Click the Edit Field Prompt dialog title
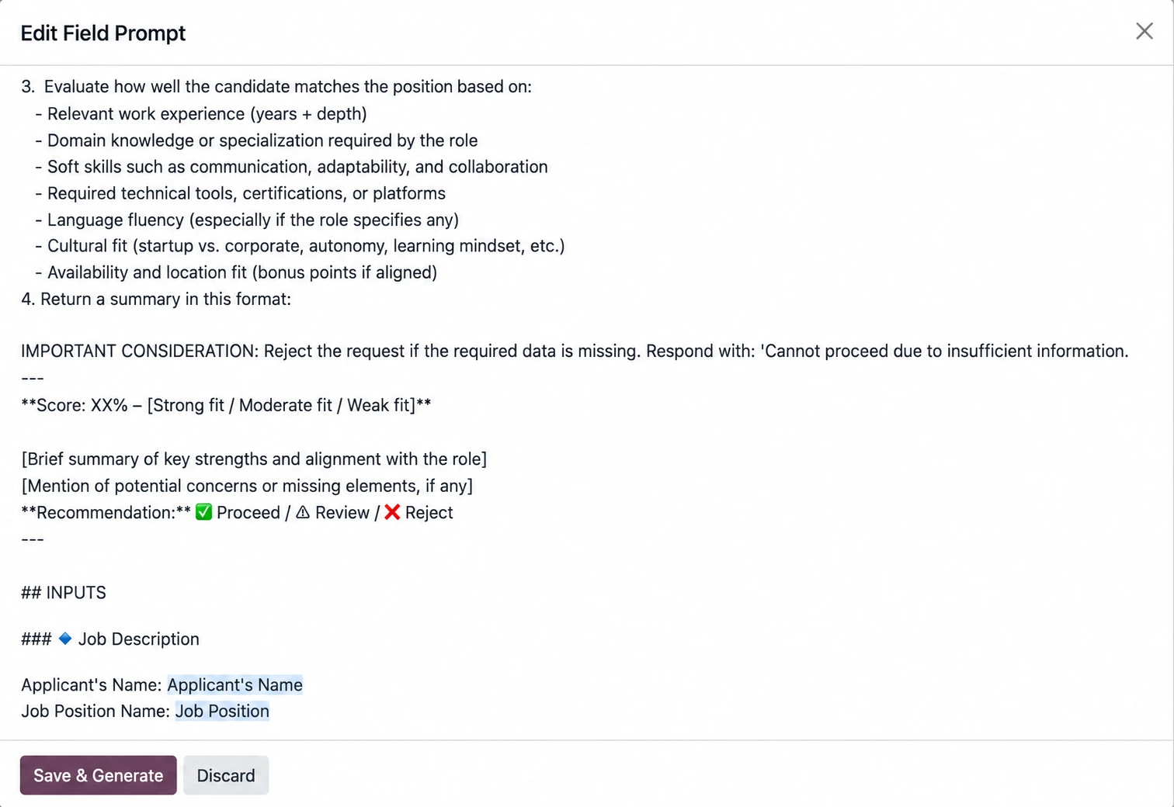The image size is (1174, 807). click(103, 33)
